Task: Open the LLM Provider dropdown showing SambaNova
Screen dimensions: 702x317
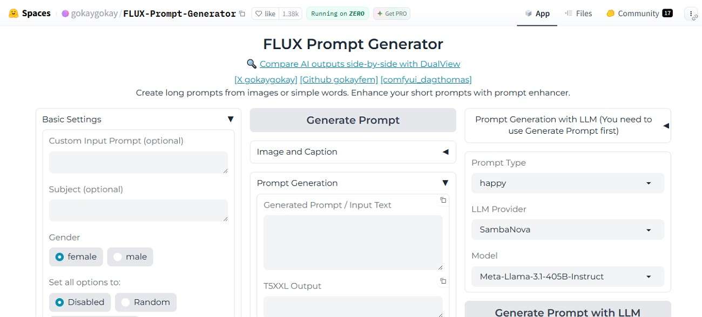Action: (x=567, y=229)
